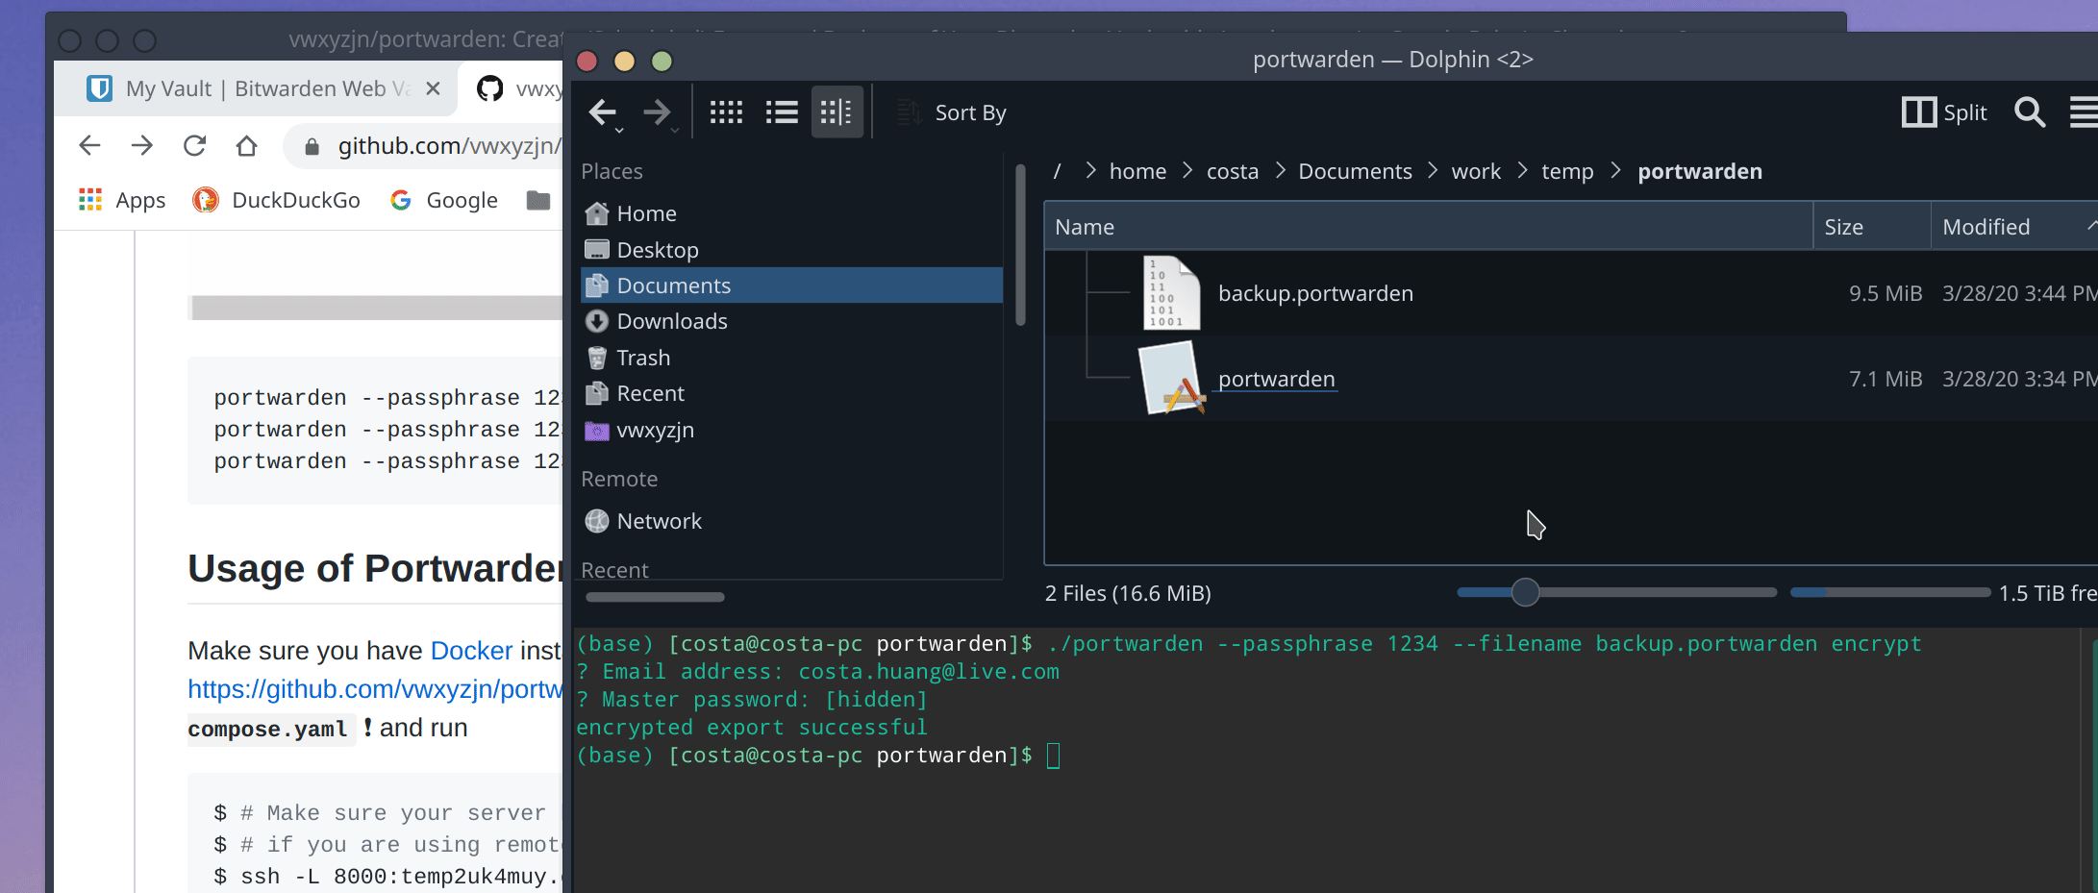This screenshot has width=2098, height=893.
Task: Click portwarden in breadcrumb path
Action: pos(1700,171)
